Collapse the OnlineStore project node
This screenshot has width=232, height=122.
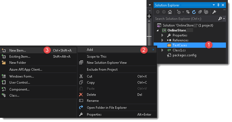[158, 30]
